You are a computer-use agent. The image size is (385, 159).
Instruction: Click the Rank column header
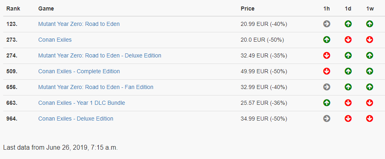13,8
